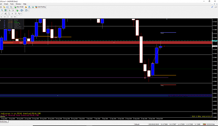The height and width of the screenshot is (126, 218).
Task: Click the blue demand zone band
Action: click(x=106, y=95)
